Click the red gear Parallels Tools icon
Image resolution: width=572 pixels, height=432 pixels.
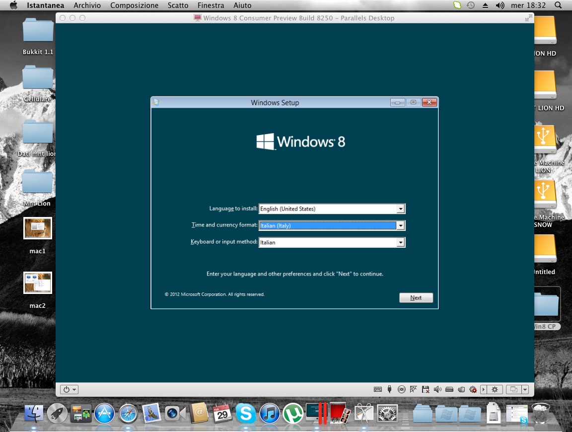[473, 389]
